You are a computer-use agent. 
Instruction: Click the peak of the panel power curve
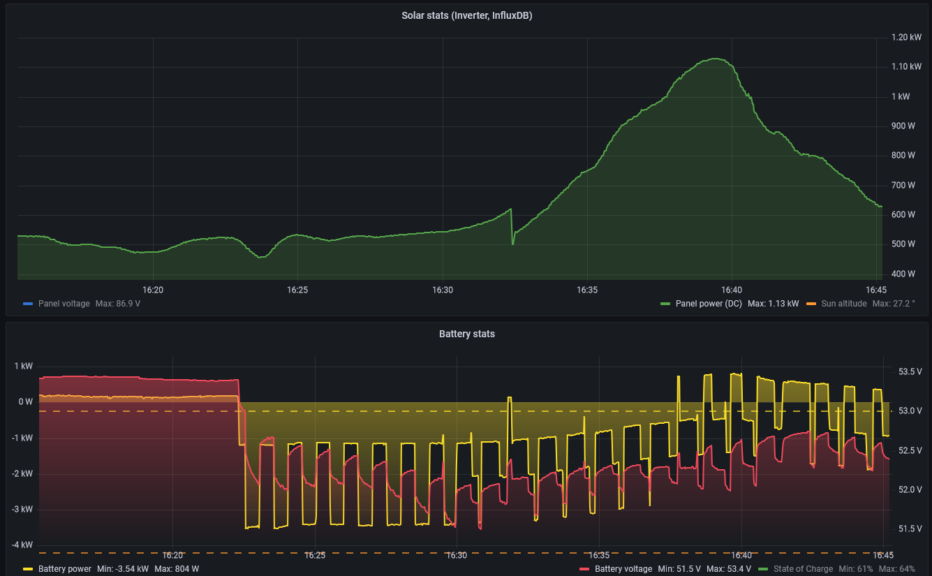point(716,59)
